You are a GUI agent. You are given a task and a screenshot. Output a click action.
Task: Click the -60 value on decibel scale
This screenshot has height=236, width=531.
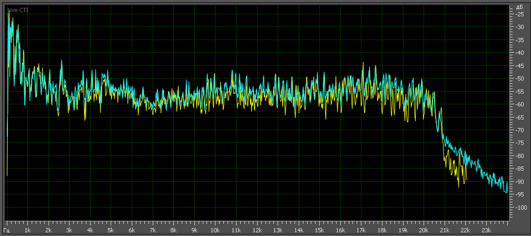coord(519,104)
